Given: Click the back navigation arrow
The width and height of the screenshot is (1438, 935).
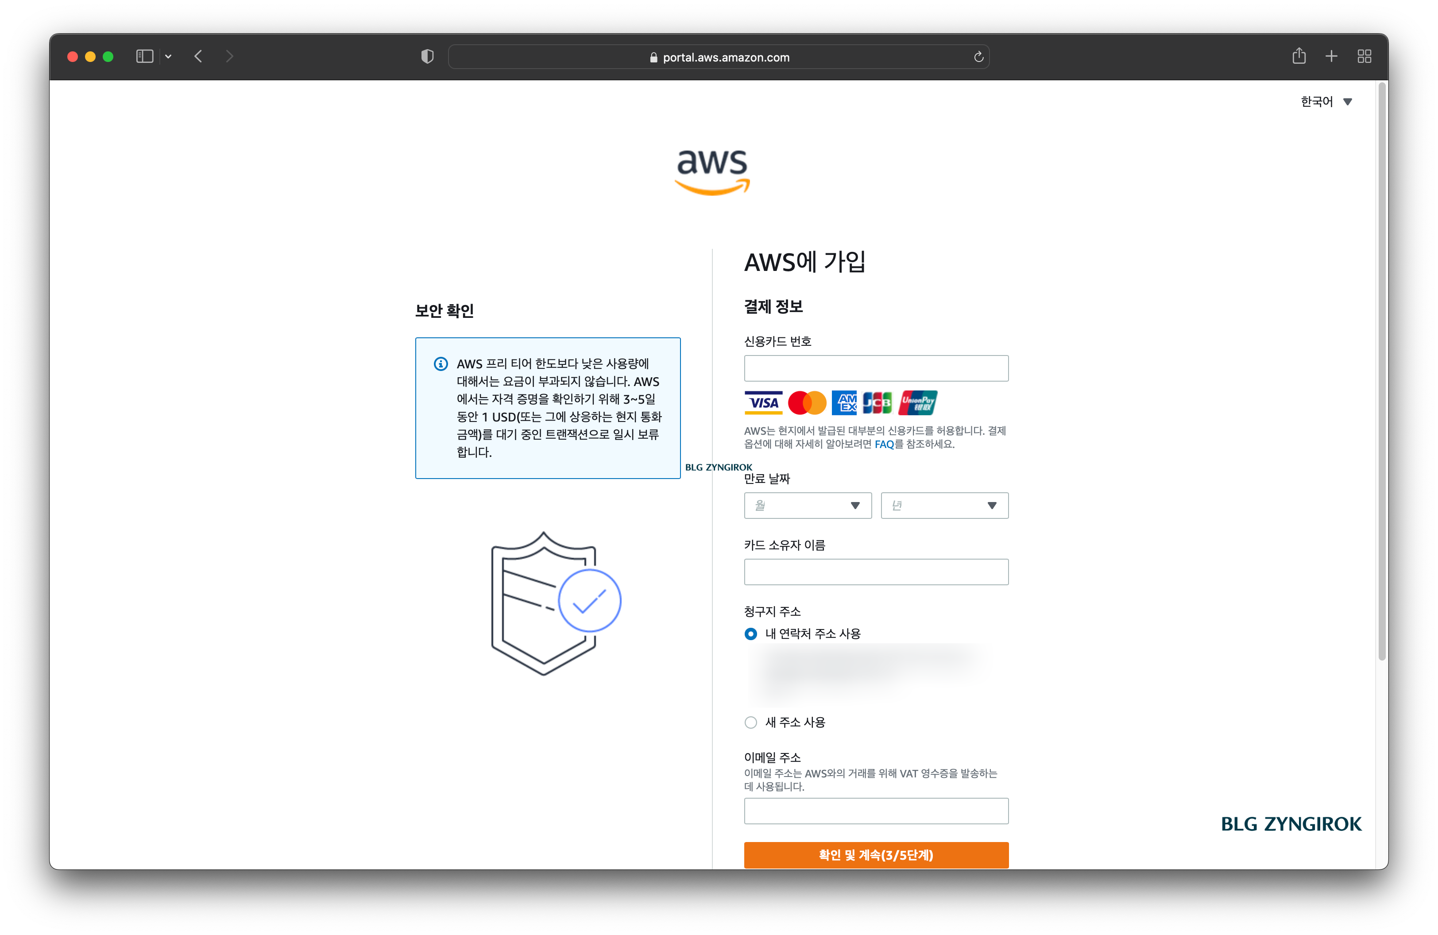Looking at the screenshot, I should point(198,56).
